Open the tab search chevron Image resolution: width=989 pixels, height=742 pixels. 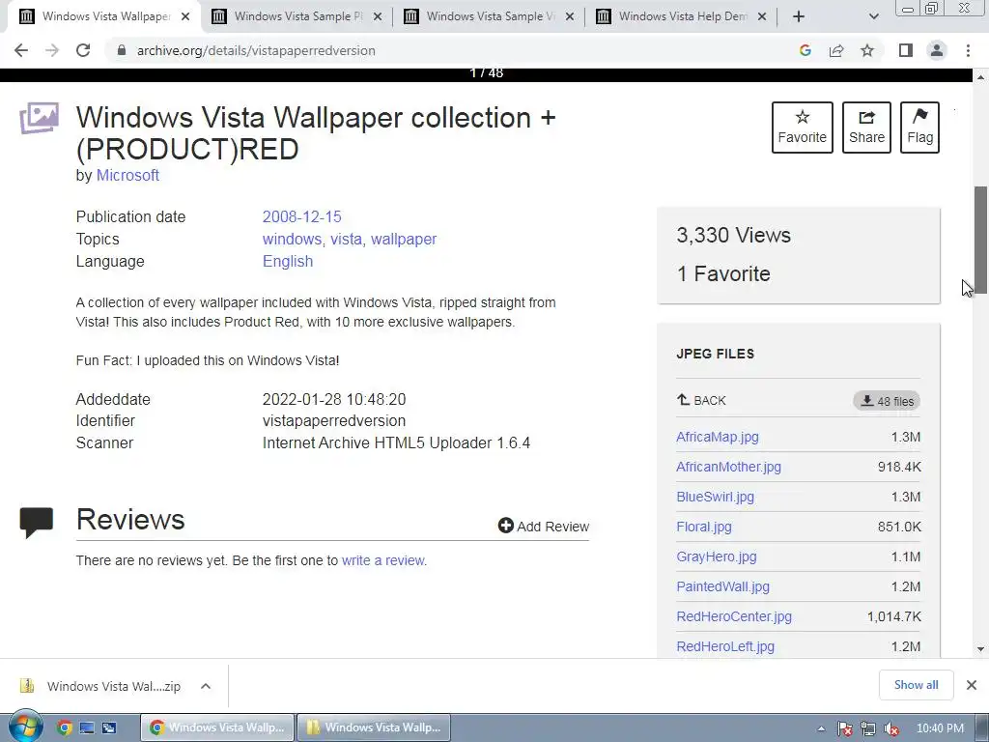(873, 16)
